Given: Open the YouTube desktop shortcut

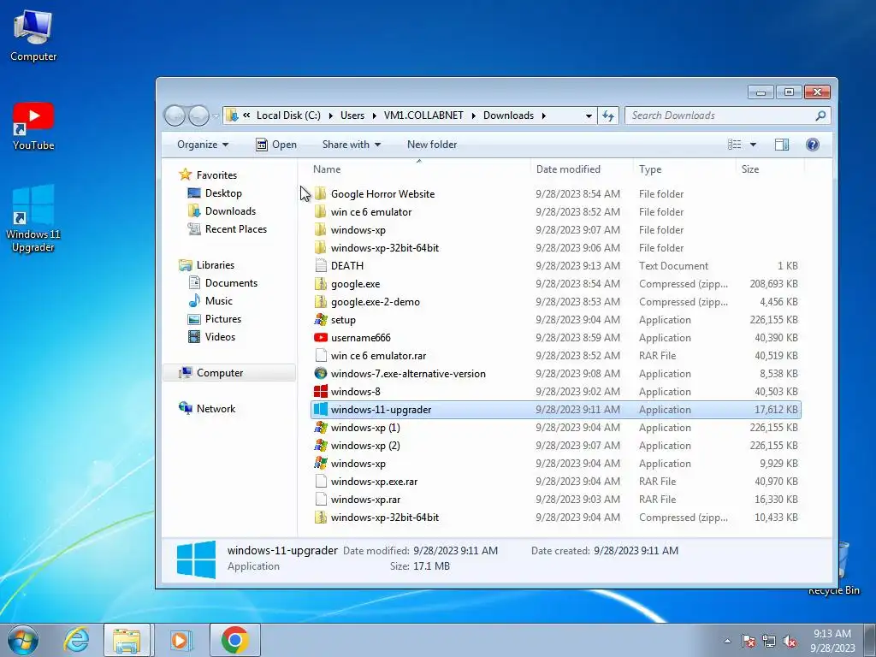Looking at the screenshot, I should click(33, 127).
